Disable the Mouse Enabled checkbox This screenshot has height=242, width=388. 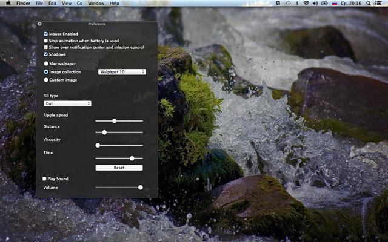pyautogui.click(x=46, y=34)
